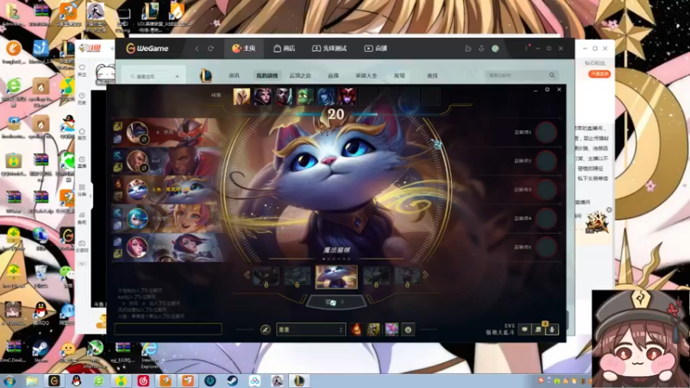Change the first summoner spell (Ignite)
690x388 pixels.
coord(356,329)
